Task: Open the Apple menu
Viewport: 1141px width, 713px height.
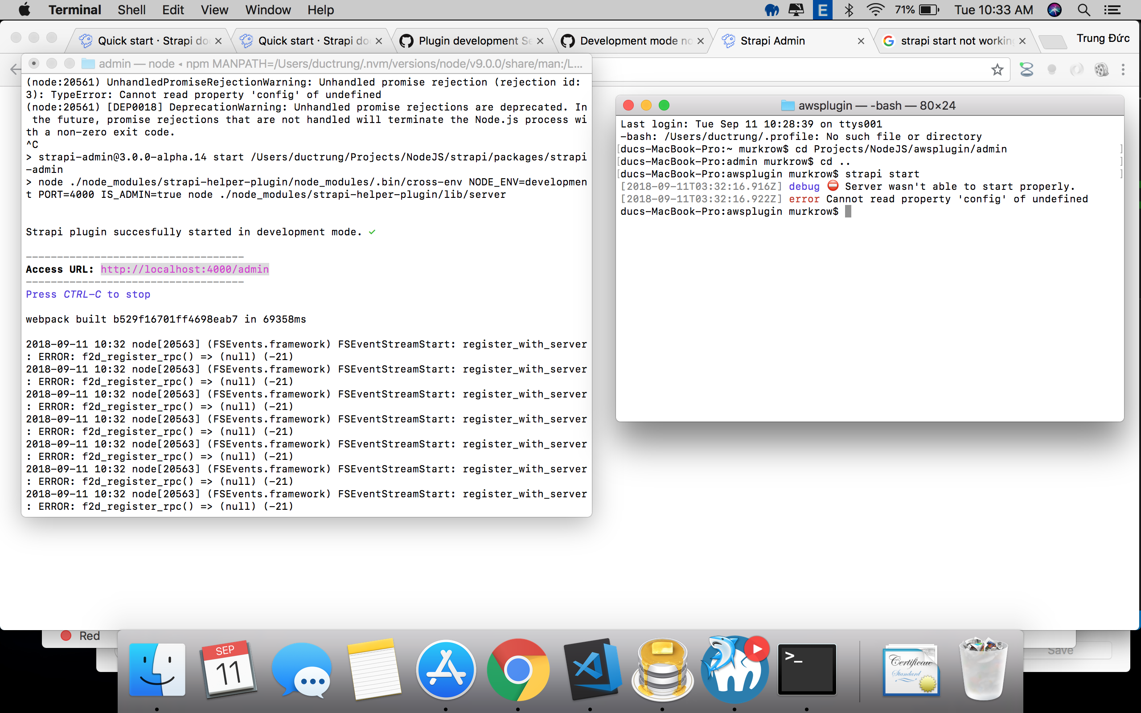Action: click(24, 9)
